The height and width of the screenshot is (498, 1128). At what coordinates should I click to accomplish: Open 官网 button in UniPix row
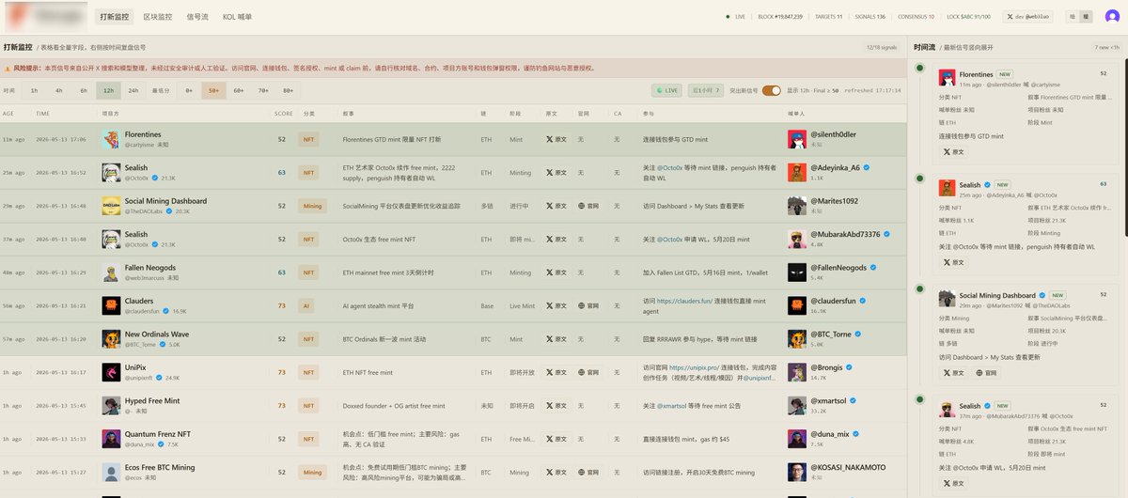pyautogui.click(x=588, y=372)
